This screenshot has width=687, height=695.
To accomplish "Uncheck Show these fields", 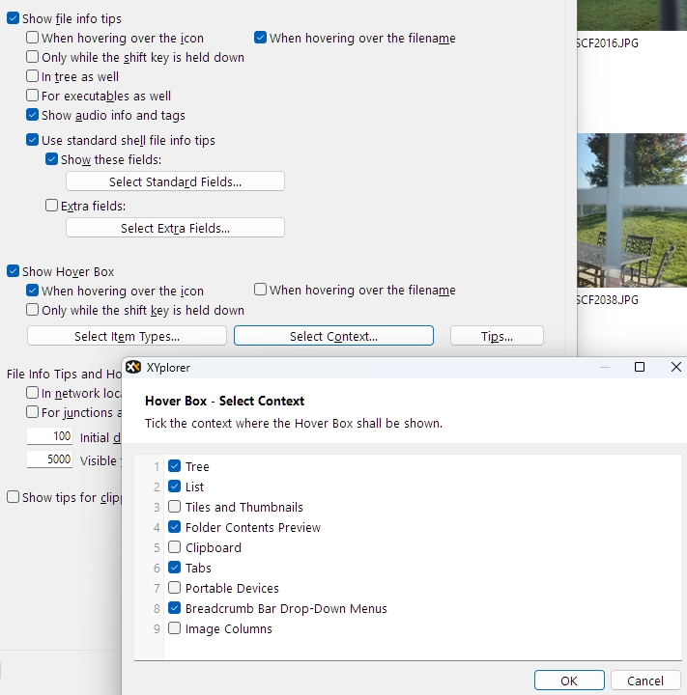I will click(51, 159).
